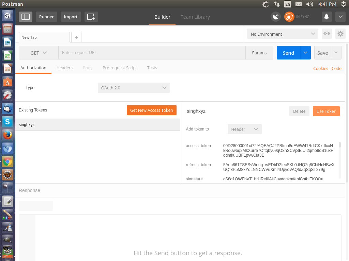
Task: Open the network connections indicator
Action: 277,4
